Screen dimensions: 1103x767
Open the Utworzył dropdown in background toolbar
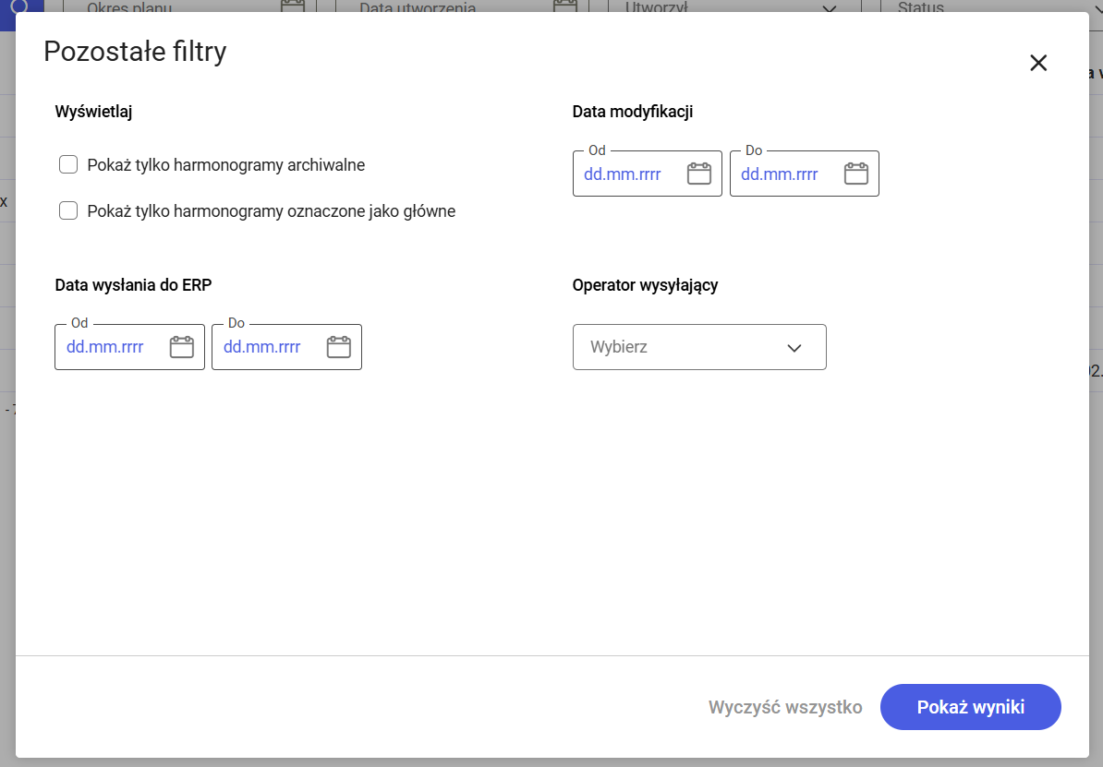point(730,7)
